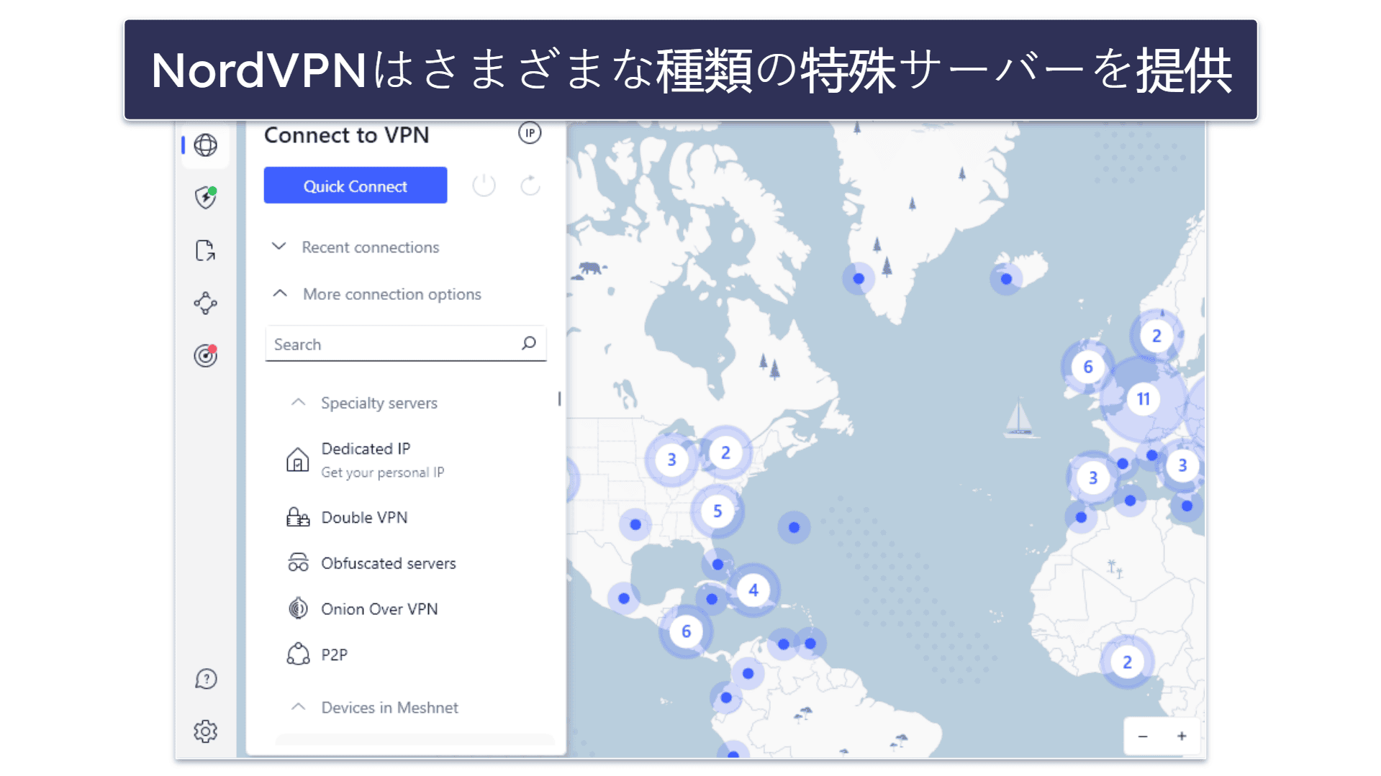
Task: Click the reconnect refresh icon
Action: pyautogui.click(x=530, y=186)
